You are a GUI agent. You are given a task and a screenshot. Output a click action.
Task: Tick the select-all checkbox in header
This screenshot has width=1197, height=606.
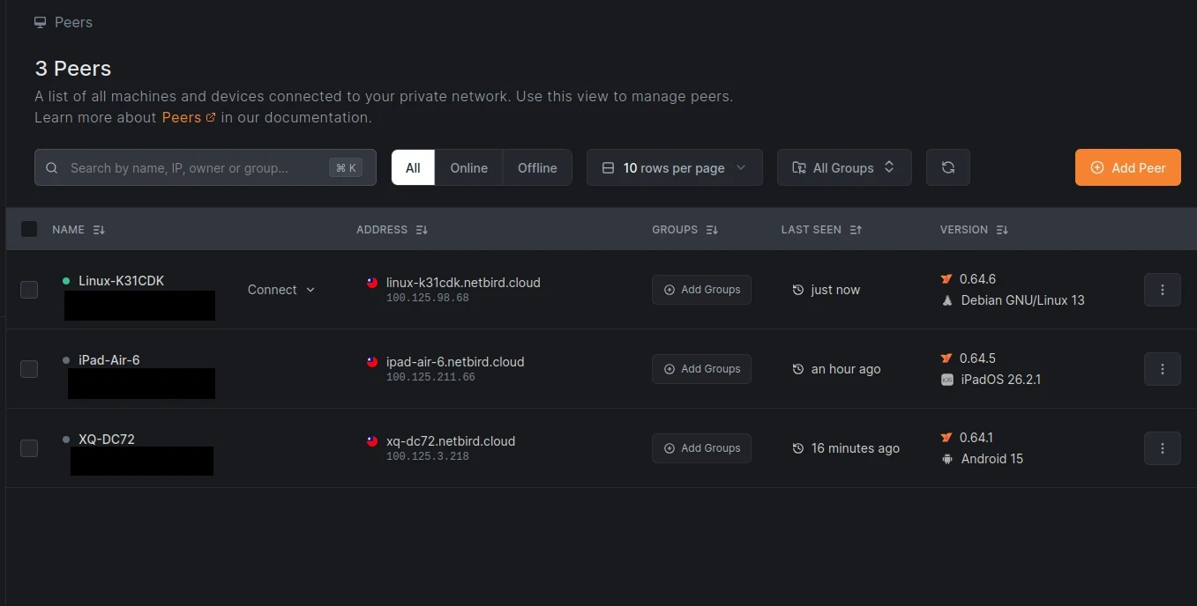coord(29,229)
